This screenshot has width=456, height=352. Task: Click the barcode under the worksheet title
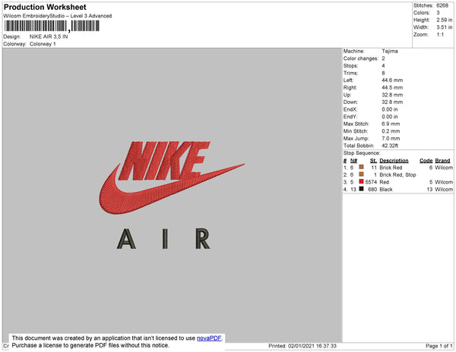[x=52, y=26]
